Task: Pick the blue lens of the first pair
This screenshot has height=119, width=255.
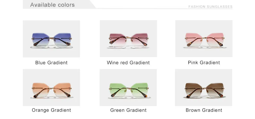Action: pos(41,40)
